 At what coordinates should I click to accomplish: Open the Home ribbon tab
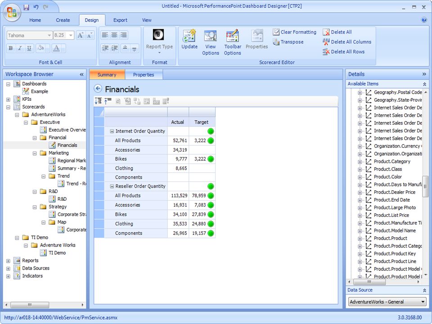point(35,20)
